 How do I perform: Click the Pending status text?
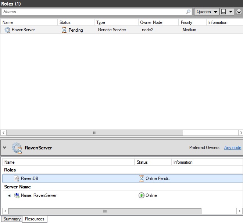pyautogui.click(x=76, y=30)
